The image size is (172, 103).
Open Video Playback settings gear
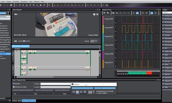(x=94, y=14)
